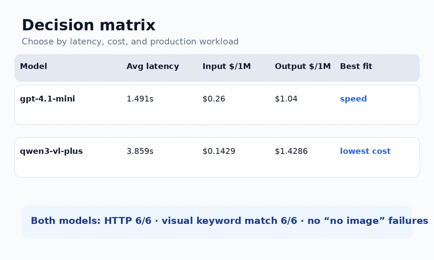Open the "speed" best-fit label
This screenshot has width=434, height=260.
pyautogui.click(x=353, y=99)
